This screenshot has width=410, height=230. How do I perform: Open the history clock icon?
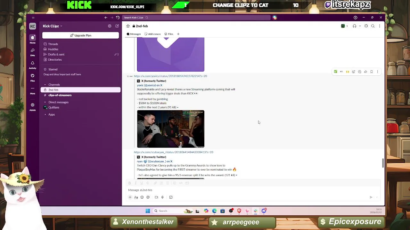tap(118, 18)
